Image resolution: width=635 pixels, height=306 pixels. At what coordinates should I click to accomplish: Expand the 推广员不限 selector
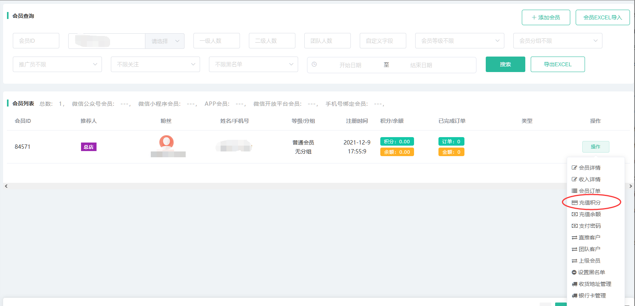pyautogui.click(x=57, y=64)
